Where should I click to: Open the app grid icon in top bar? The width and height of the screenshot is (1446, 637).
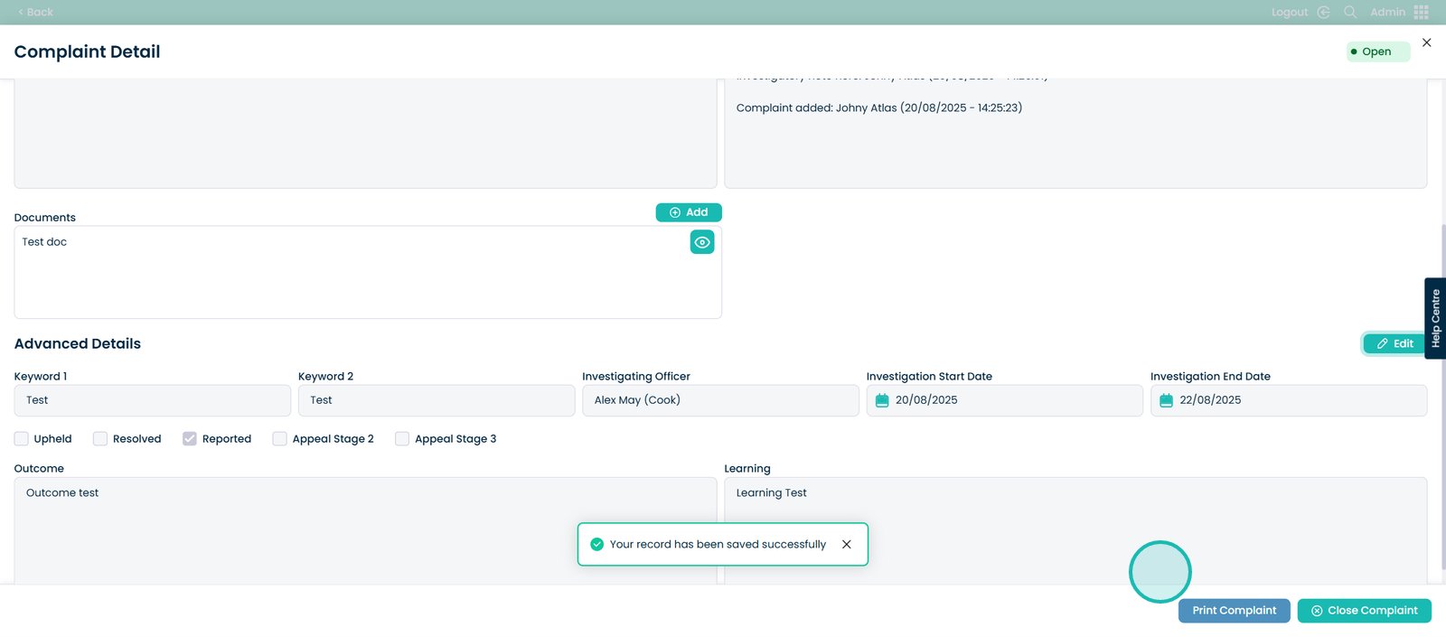click(x=1421, y=12)
